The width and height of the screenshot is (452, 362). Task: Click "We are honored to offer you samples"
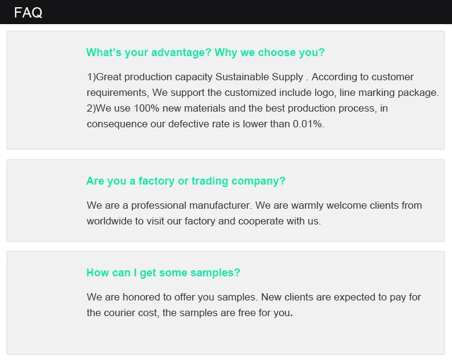(172, 297)
